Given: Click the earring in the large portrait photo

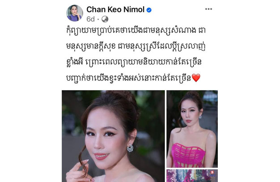Looking at the screenshot, I should pos(130,148).
